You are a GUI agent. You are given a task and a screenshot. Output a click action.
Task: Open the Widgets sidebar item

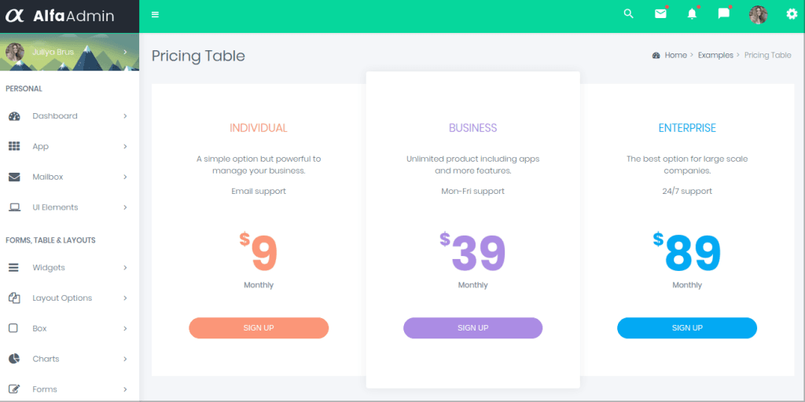(69, 268)
